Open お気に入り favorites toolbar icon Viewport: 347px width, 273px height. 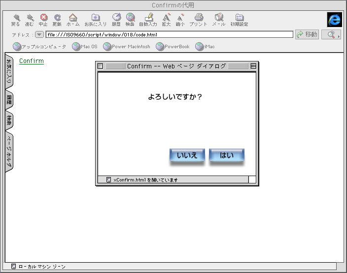[x=96, y=18]
